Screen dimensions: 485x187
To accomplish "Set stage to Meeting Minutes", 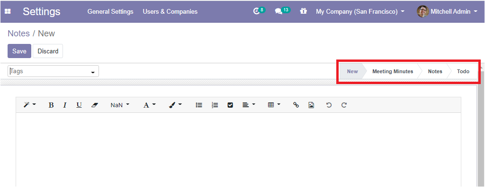I will tap(393, 71).
